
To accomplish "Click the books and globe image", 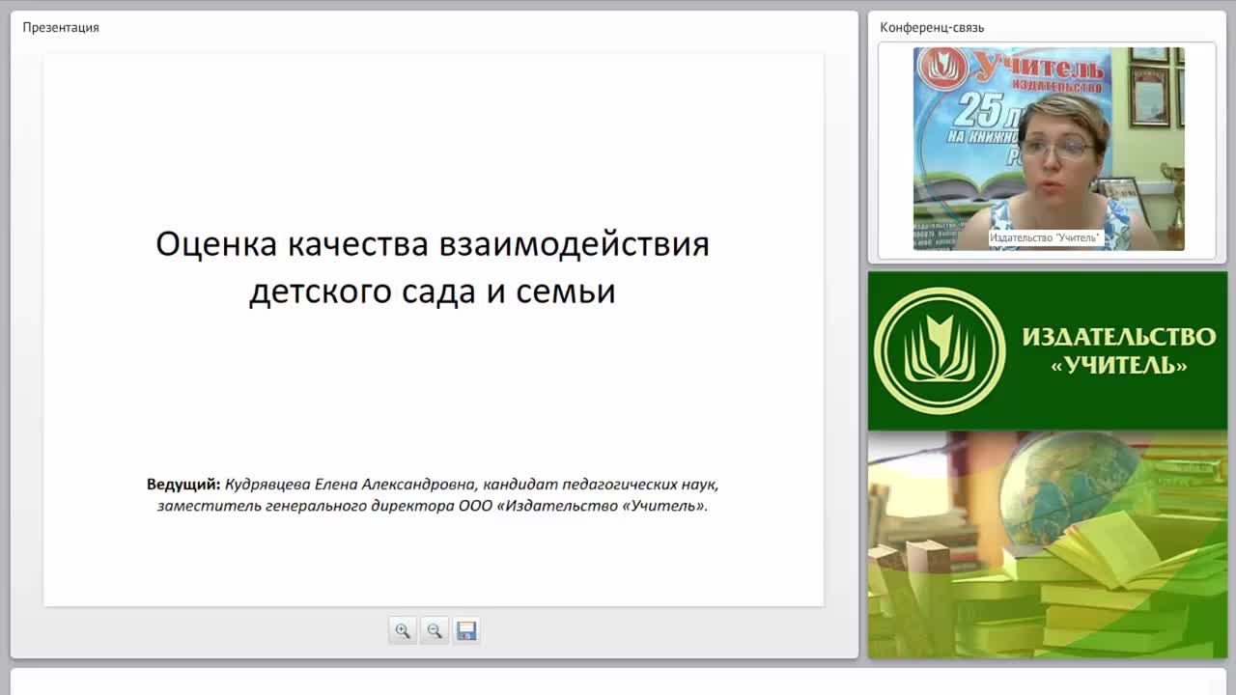I will [x=1048, y=544].
